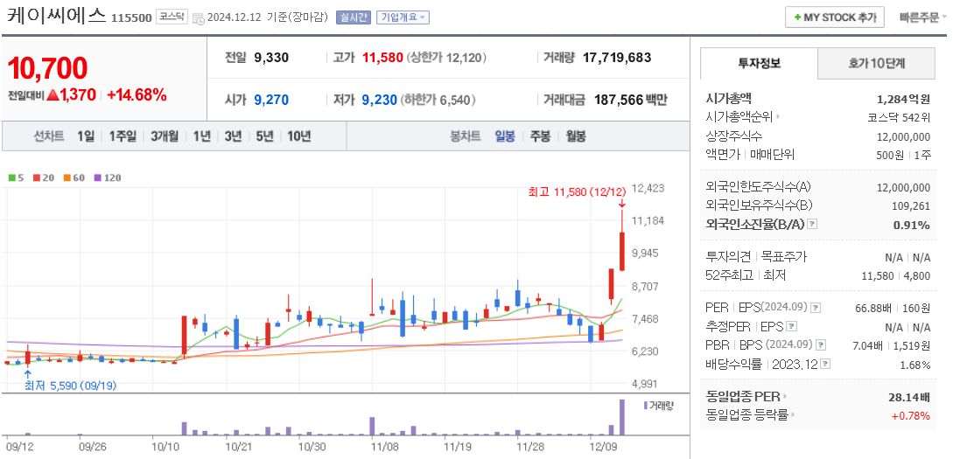Open help icon next to PER EPS(2024.09)
The width and height of the screenshot is (953, 459).
pyautogui.click(x=816, y=307)
